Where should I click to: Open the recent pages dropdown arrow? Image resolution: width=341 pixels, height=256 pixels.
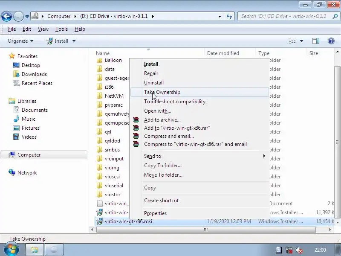pyautogui.click(x=27, y=17)
